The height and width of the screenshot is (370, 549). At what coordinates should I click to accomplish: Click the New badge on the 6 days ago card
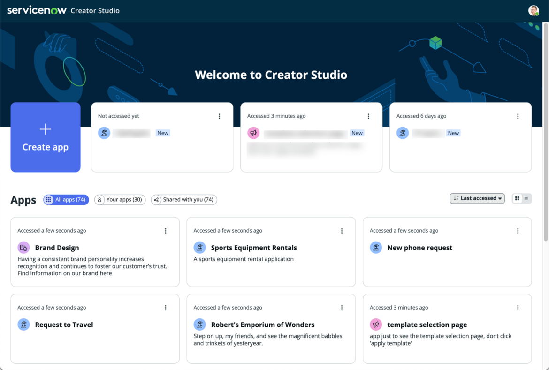[453, 133]
